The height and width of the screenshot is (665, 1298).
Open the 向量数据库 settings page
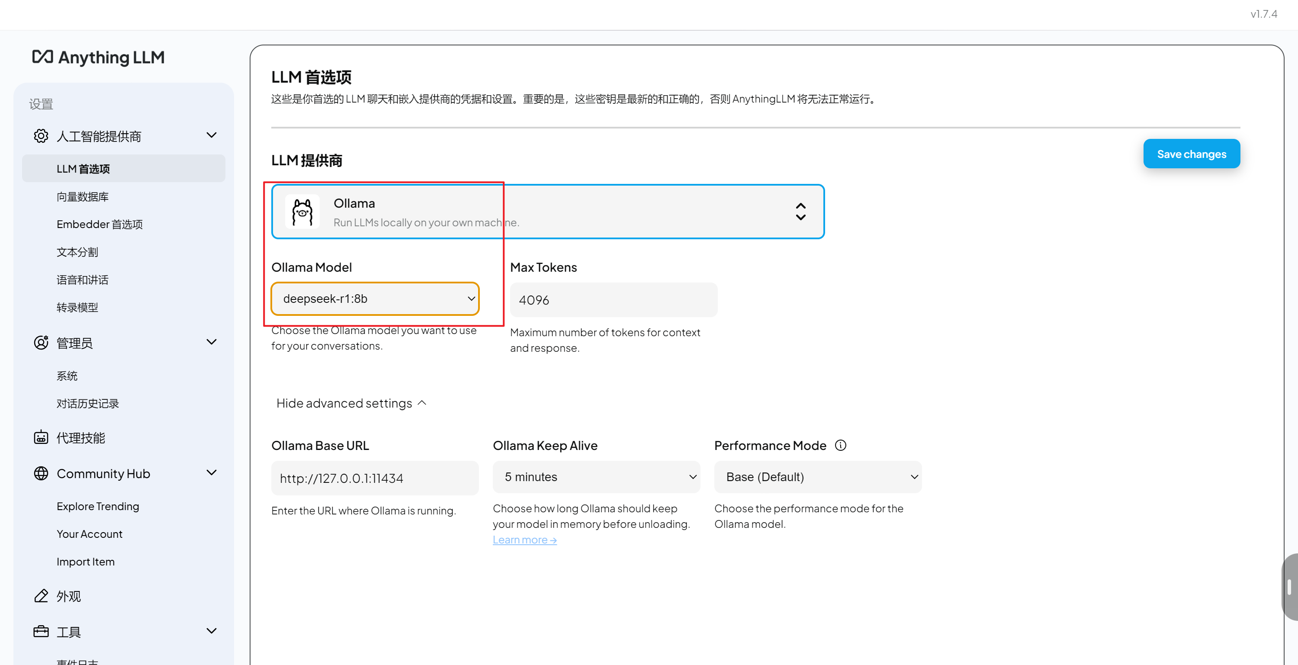click(x=83, y=196)
